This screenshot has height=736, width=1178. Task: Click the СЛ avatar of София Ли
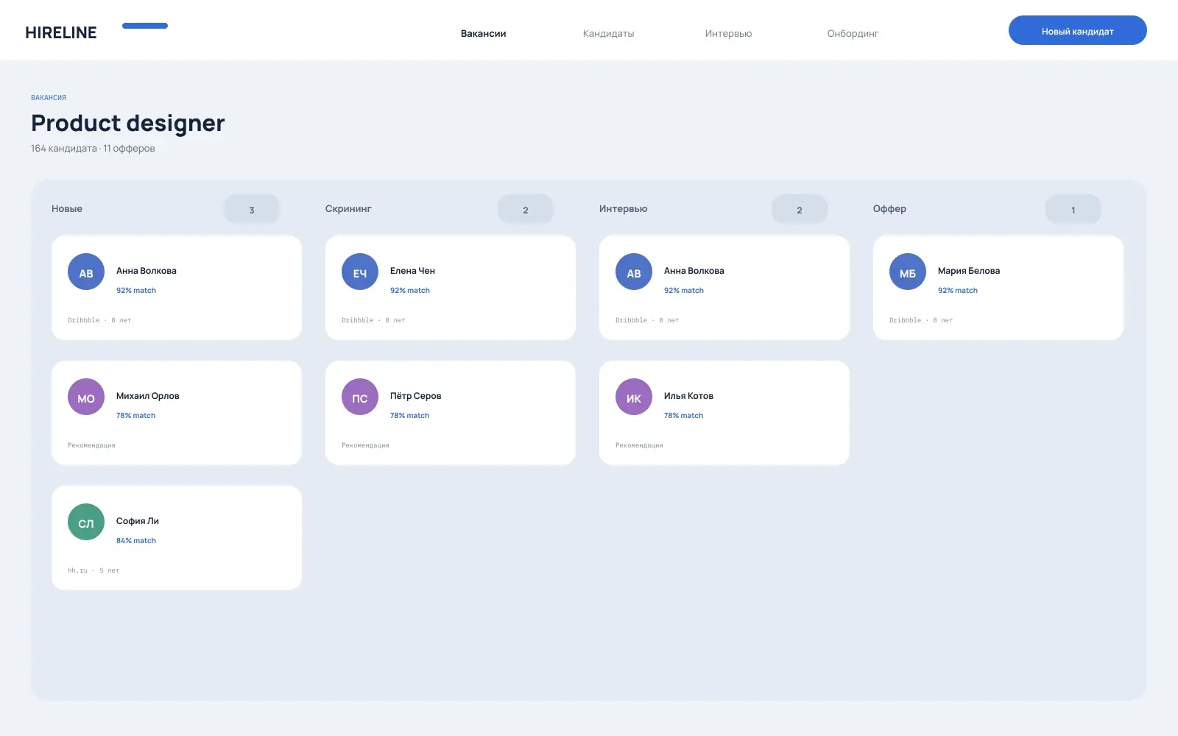tap(86, 522)
